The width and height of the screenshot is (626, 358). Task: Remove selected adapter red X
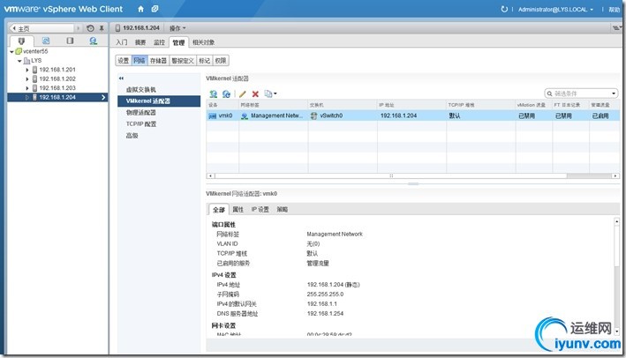255,93
